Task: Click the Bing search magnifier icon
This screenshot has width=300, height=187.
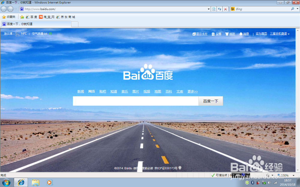Action: pyautogui.click(x=292, y=9)
